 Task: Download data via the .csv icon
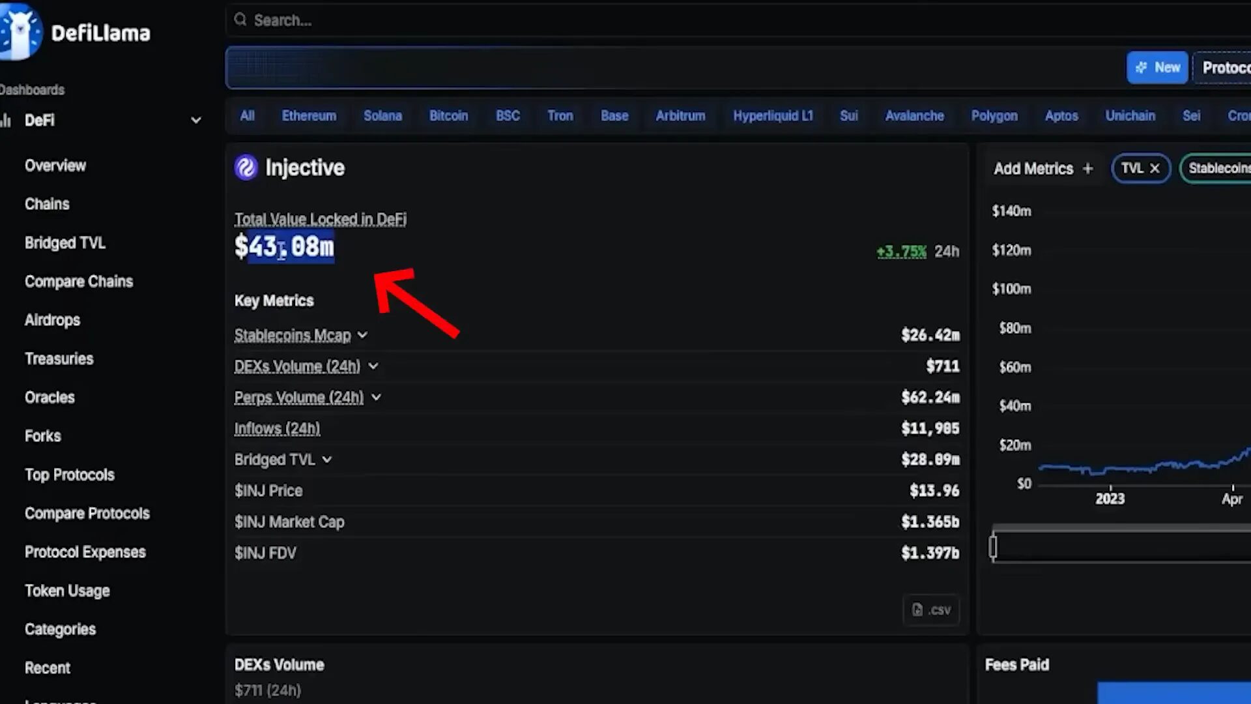(x=917, y=609)
